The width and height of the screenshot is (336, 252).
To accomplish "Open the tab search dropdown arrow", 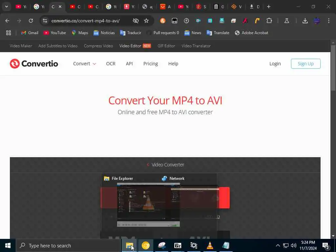I will tap(7, 7).
